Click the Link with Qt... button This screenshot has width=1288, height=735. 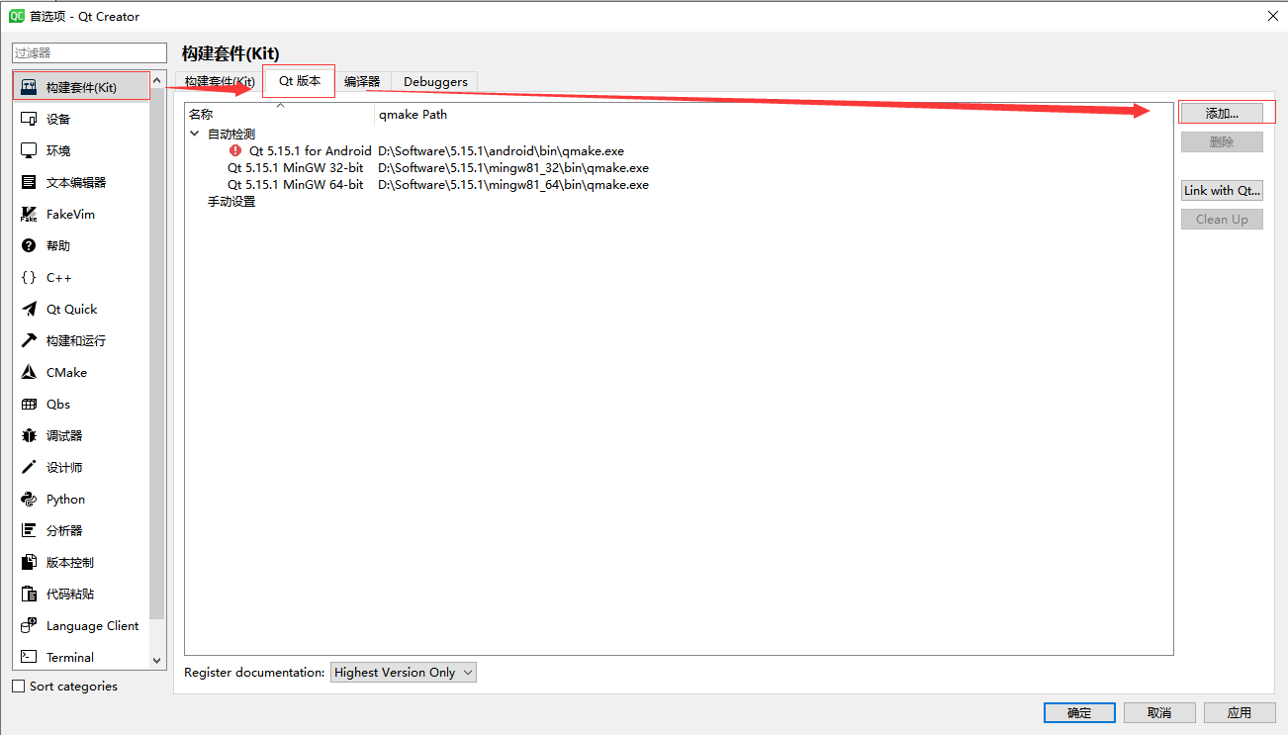click(x=1222, y=190)
